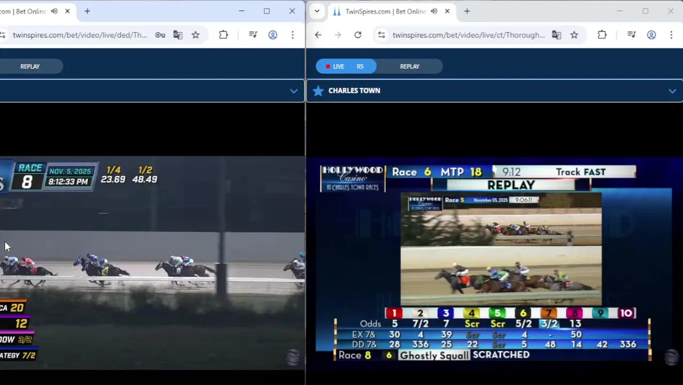
Task: Open profile avatar in right window
Action: [x=651, y=35]
